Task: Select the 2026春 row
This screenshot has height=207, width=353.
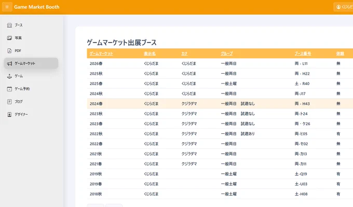Action: click(x=220, y=63)
